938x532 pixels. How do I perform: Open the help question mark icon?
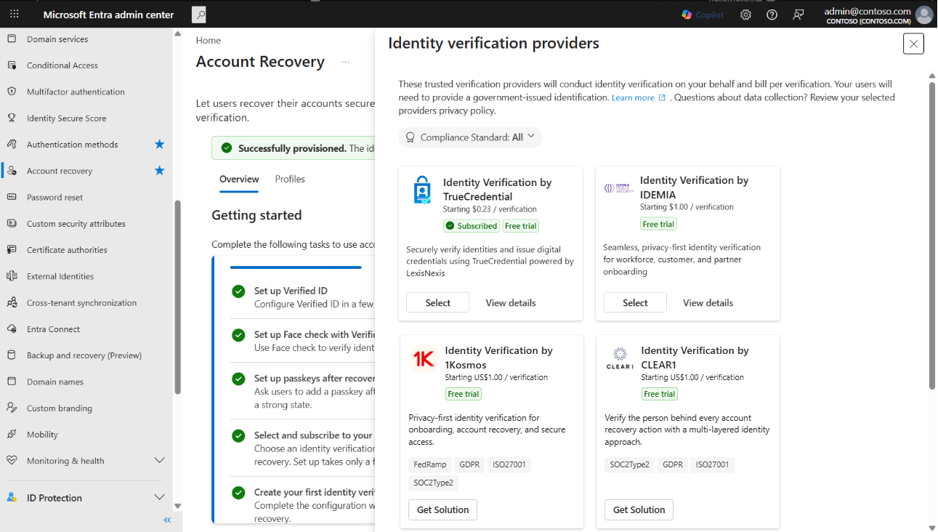coord(772,15)
